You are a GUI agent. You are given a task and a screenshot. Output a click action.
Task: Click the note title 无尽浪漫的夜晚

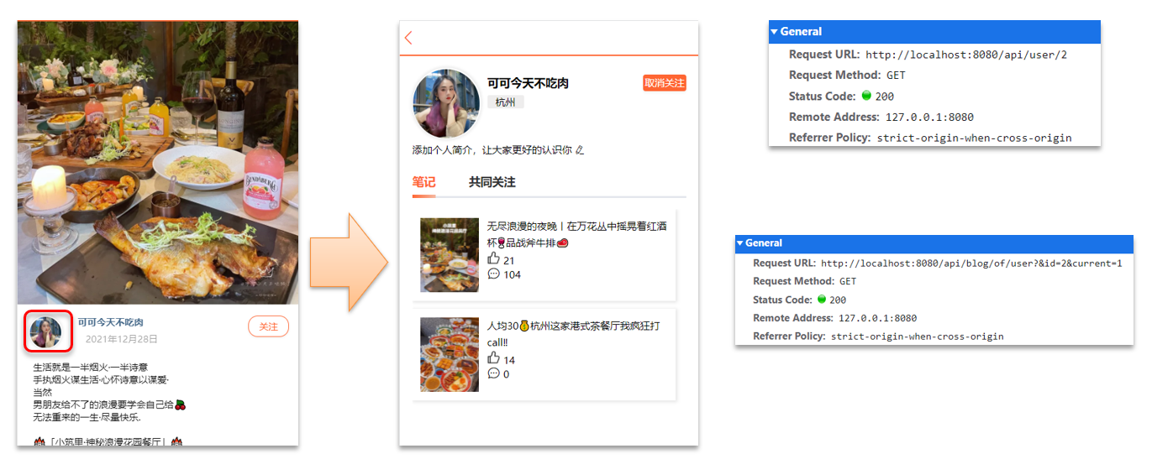(576, 234)
